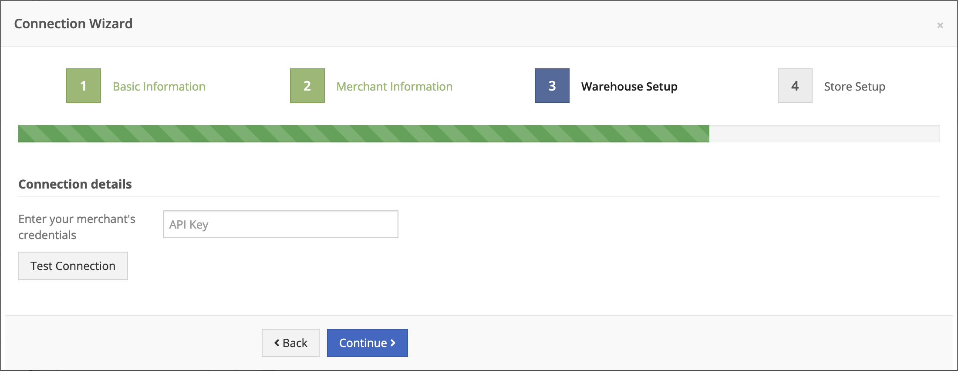
Task: Click the Connection details heading
Action: tap(75, 184)
